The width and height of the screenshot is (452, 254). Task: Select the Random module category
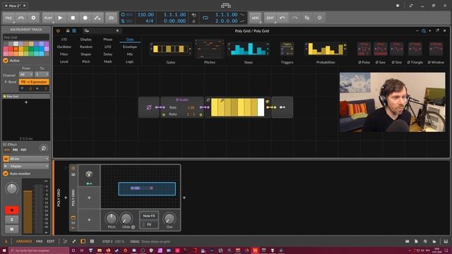tap(86, 47)
